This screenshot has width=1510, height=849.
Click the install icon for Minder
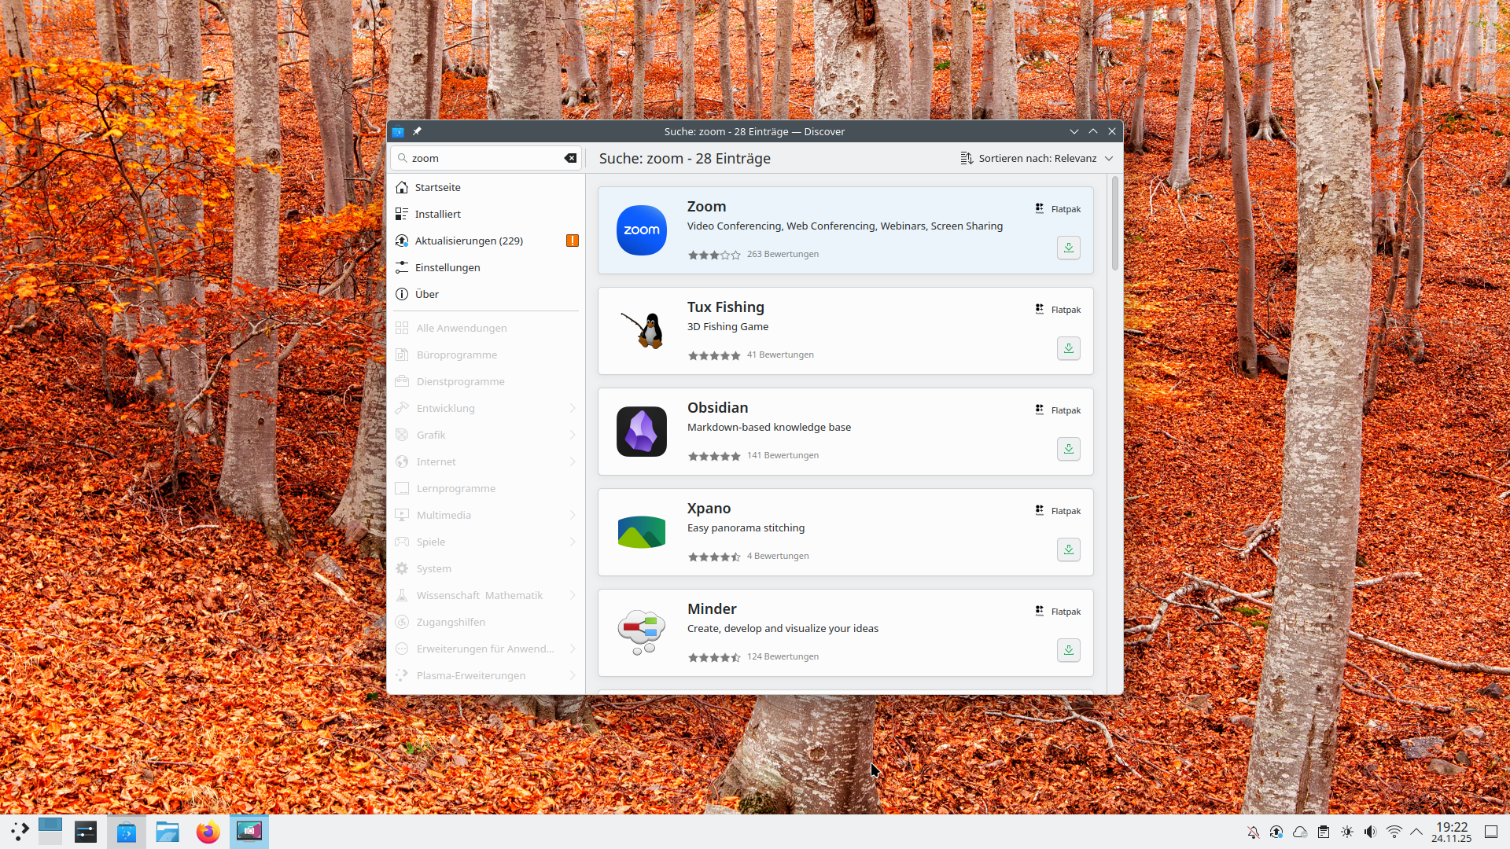(1068, 650)
